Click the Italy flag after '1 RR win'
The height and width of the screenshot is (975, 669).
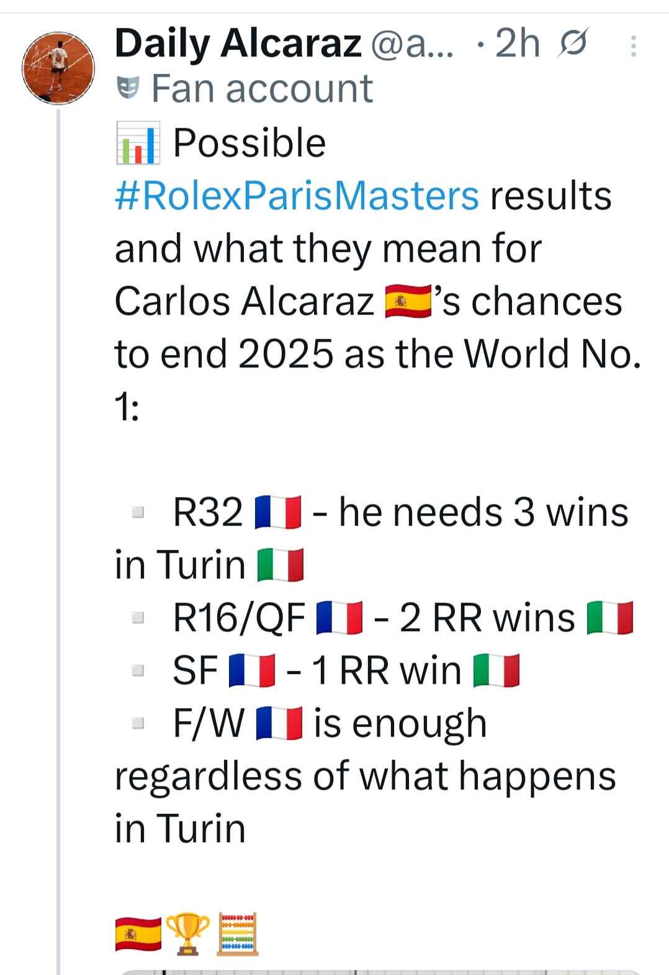click(x=496, y=671)
